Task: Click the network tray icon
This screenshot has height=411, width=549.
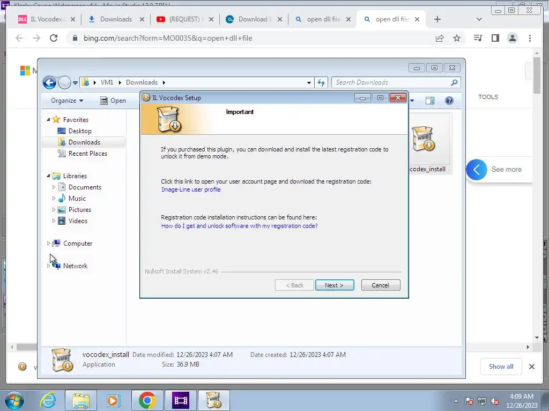Action: [482, 401]
